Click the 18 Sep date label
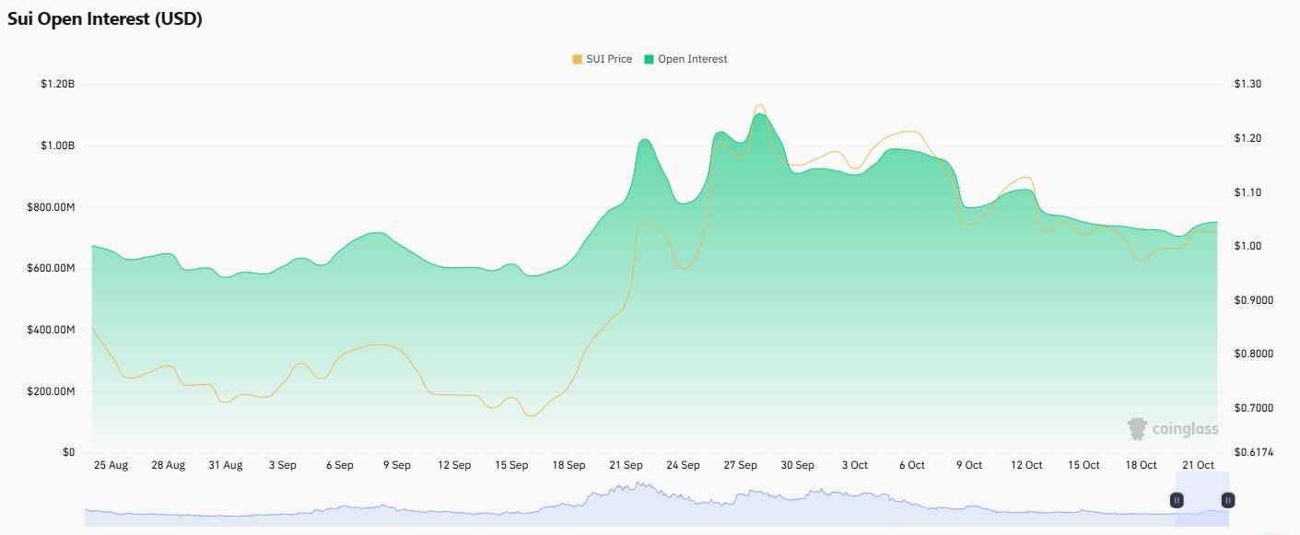The image size is (1300, 535). [x=568, y=465]
